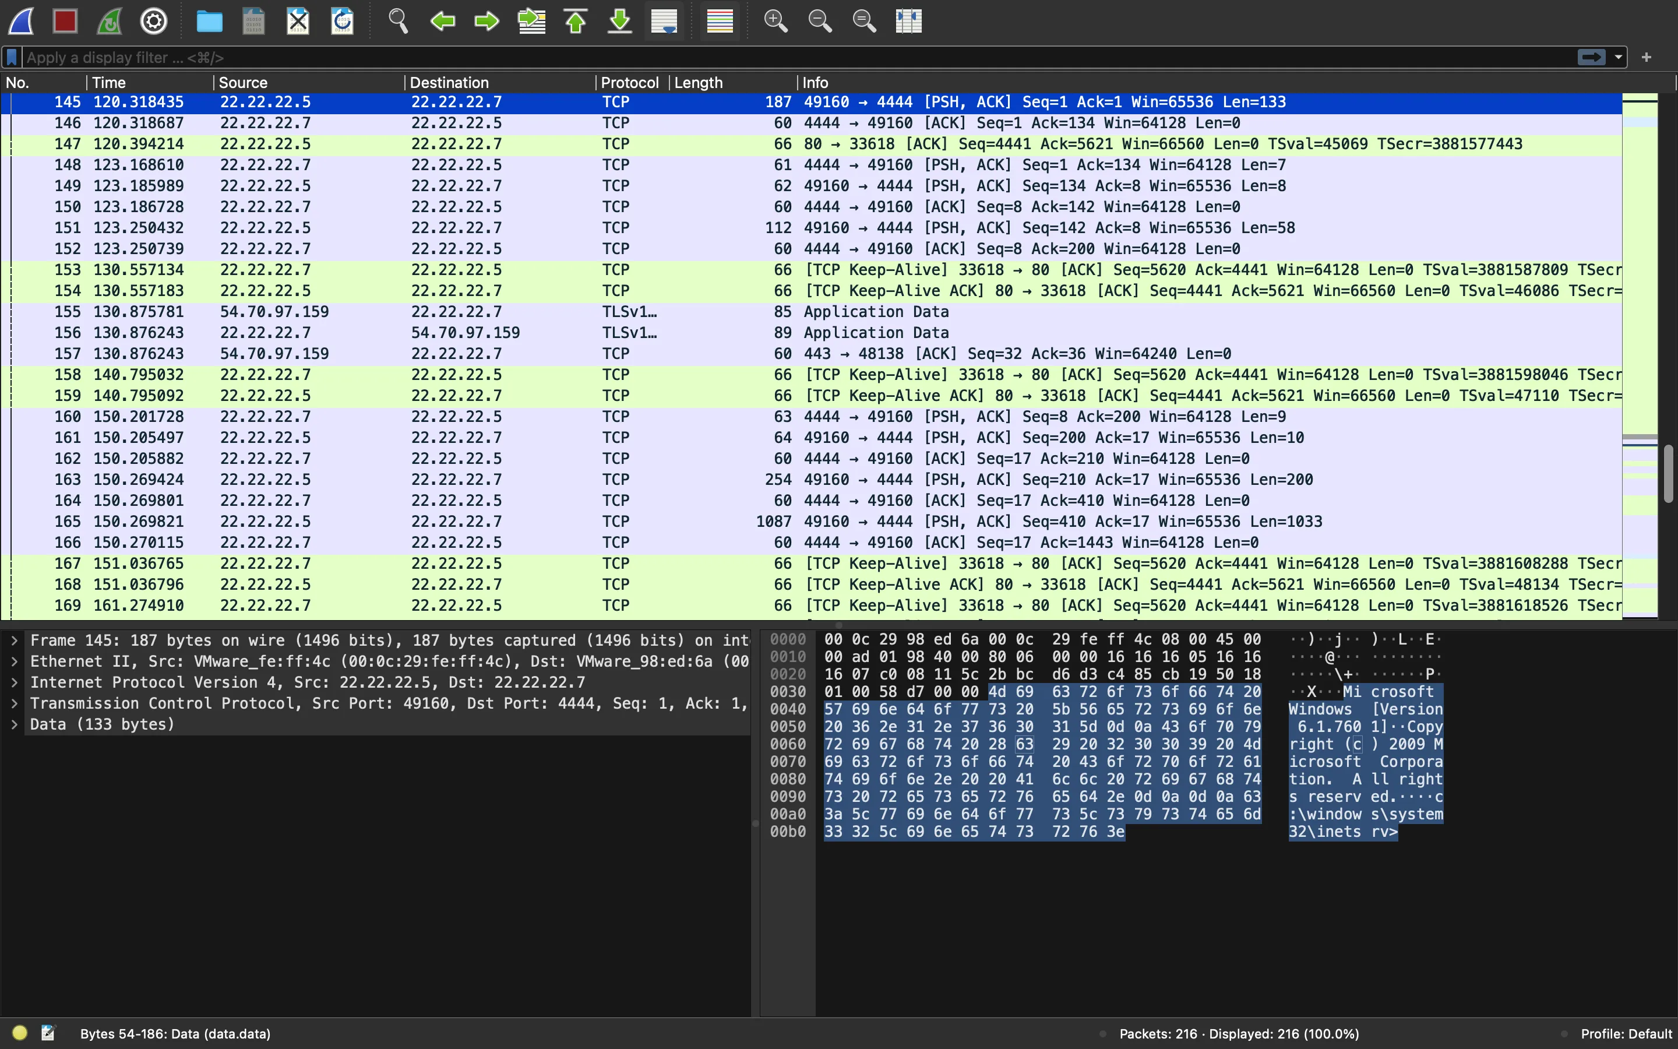Select packet 157 from 54.70.97.159
The height and width of the screenshot is (1049, 1678).
811,354
